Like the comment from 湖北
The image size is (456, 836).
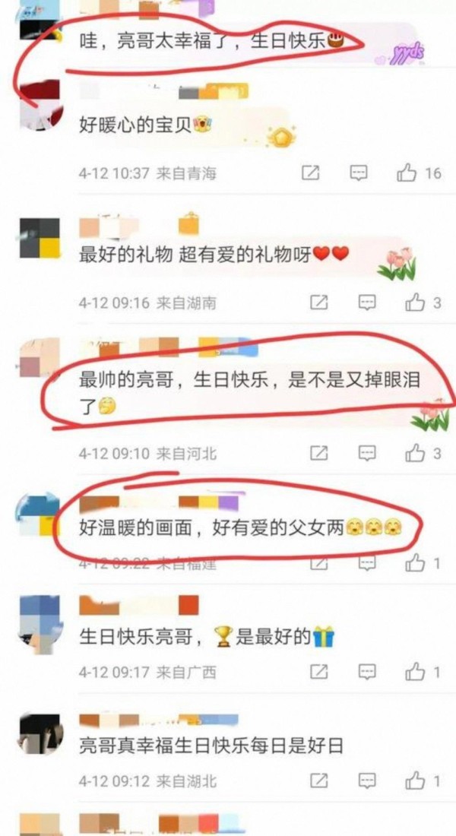(423, 781)
